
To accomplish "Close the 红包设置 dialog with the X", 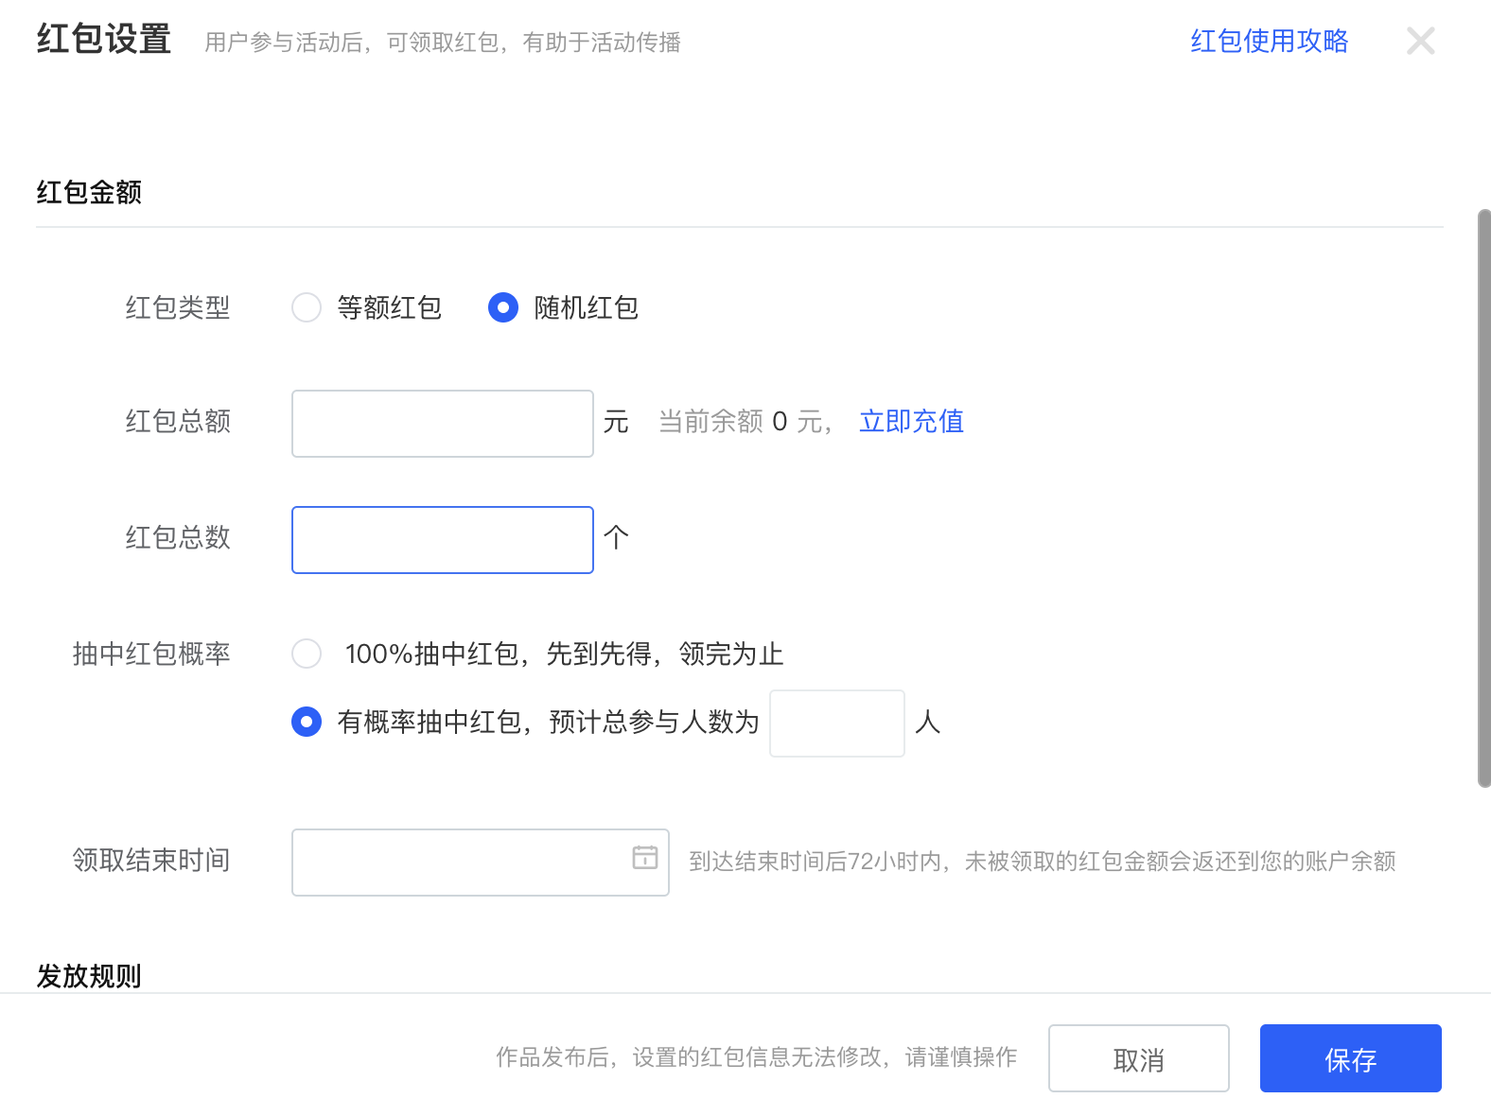I will click(x=1420, y=41).
